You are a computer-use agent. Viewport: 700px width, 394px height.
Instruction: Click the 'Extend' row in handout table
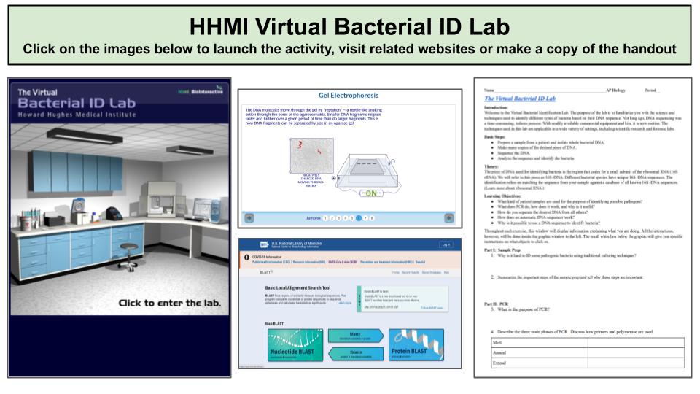588,363
